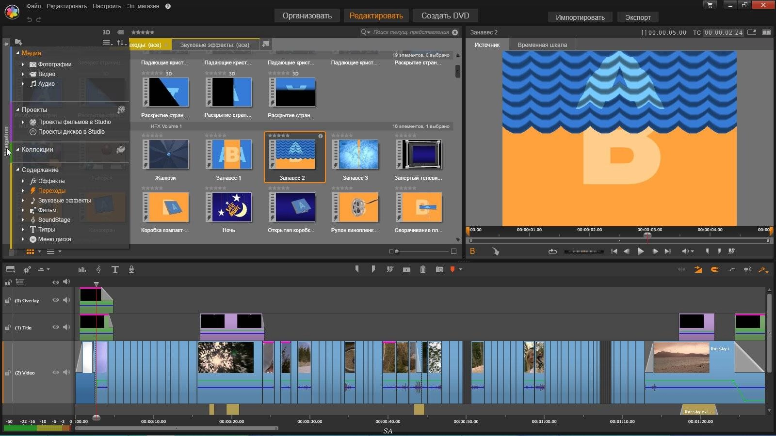Toggle visibility of Video track

point(56,373)
